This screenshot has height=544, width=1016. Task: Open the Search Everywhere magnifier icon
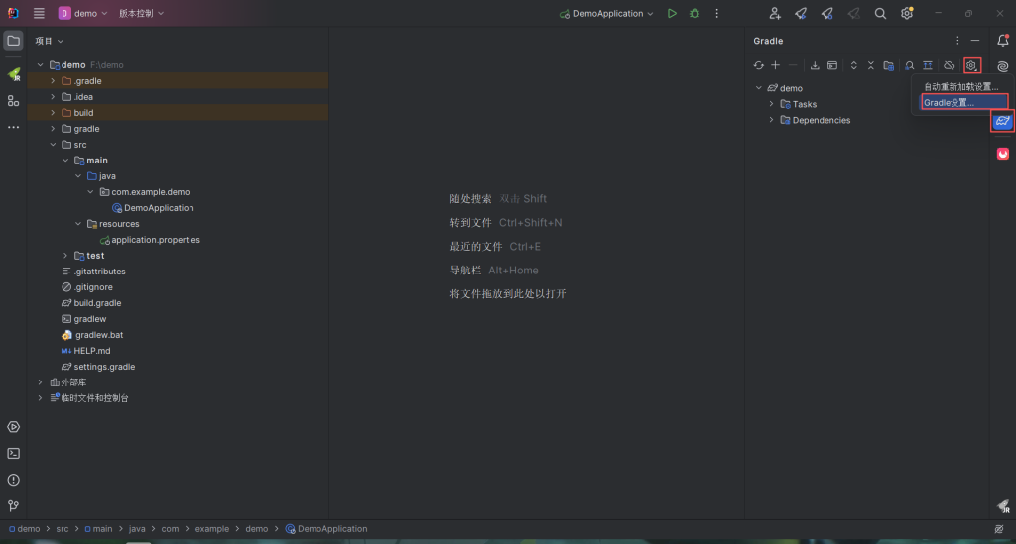(880, 14)
